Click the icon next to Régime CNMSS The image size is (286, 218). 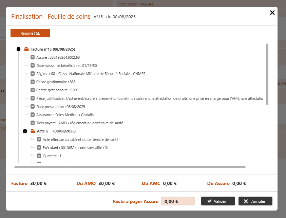(x=33, y=74)
